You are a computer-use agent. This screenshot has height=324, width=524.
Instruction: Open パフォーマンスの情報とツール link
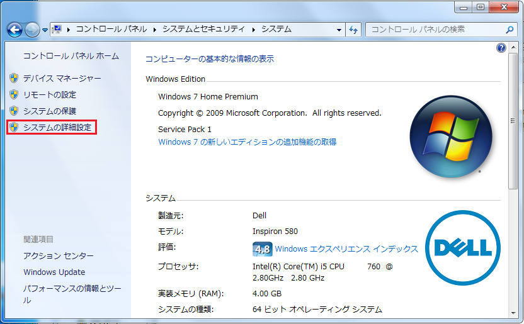coord(72,294)
